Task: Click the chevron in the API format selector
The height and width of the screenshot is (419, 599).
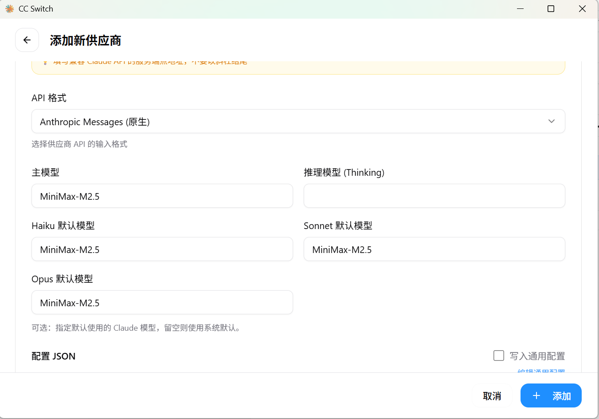Action: tap(551, 121)
